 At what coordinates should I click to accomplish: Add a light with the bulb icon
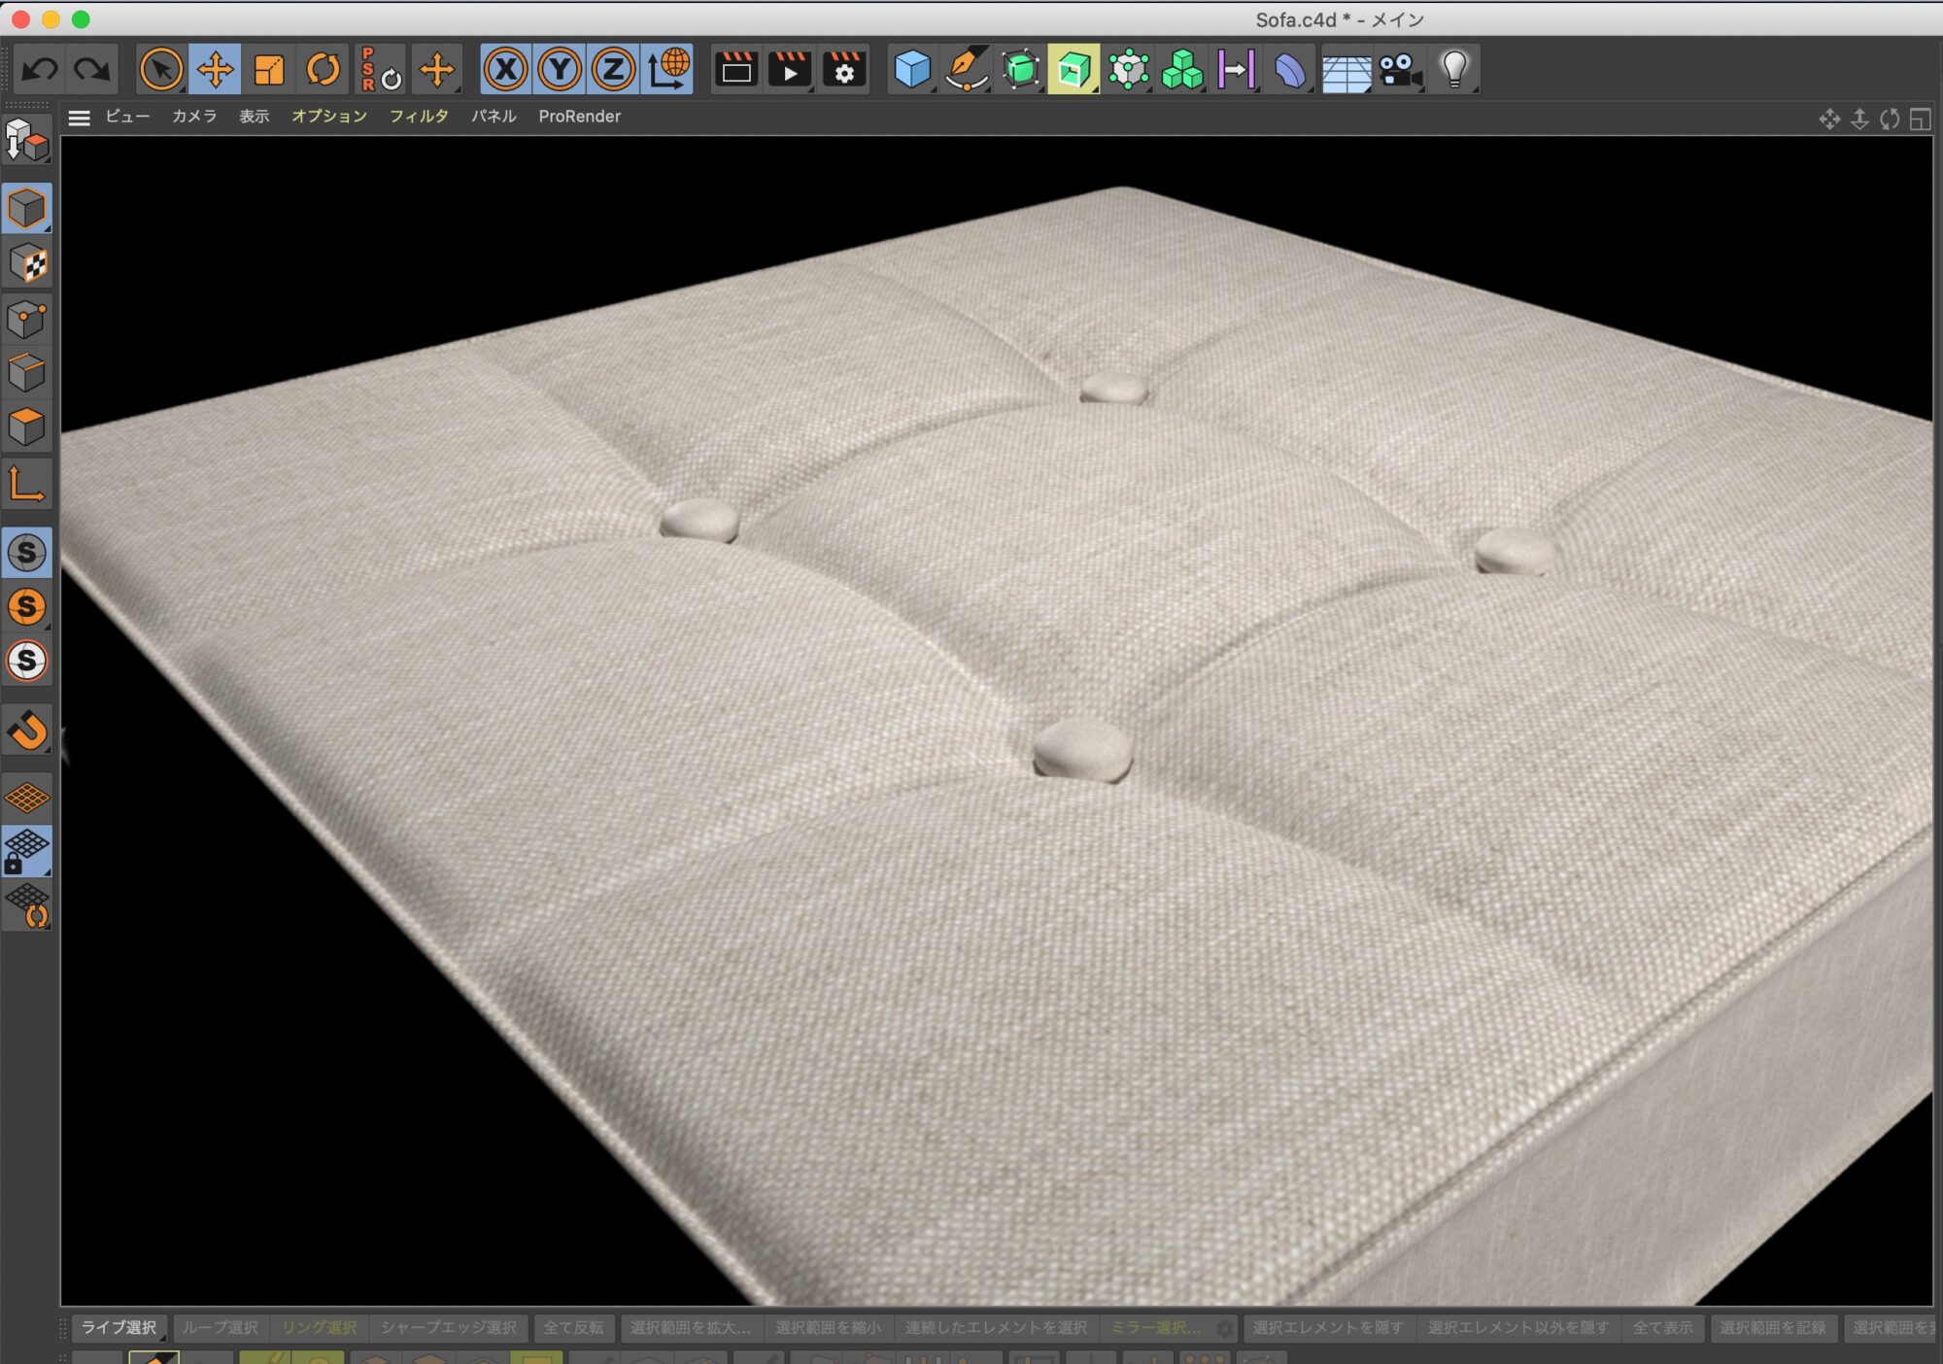coord(1454,70)
